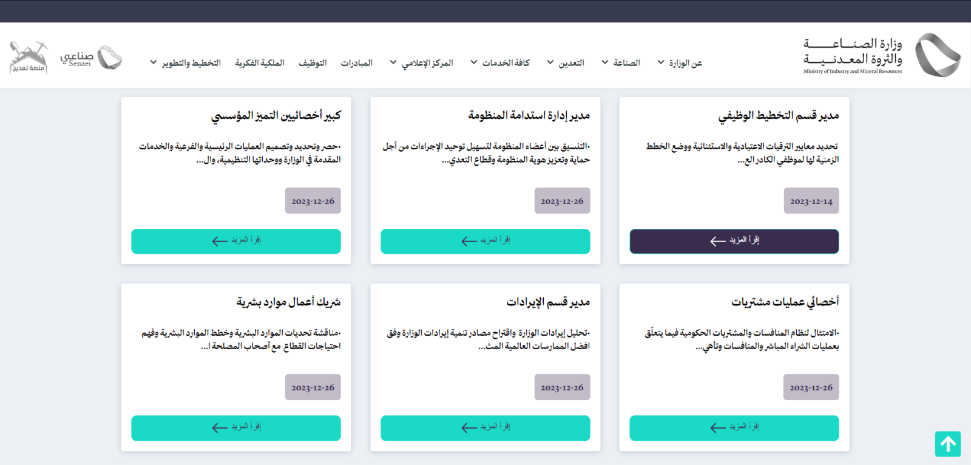Go to the المبادرات menu item
This screenshot has height=465, width=971.
pyautogui.click(x=356, y=63)
